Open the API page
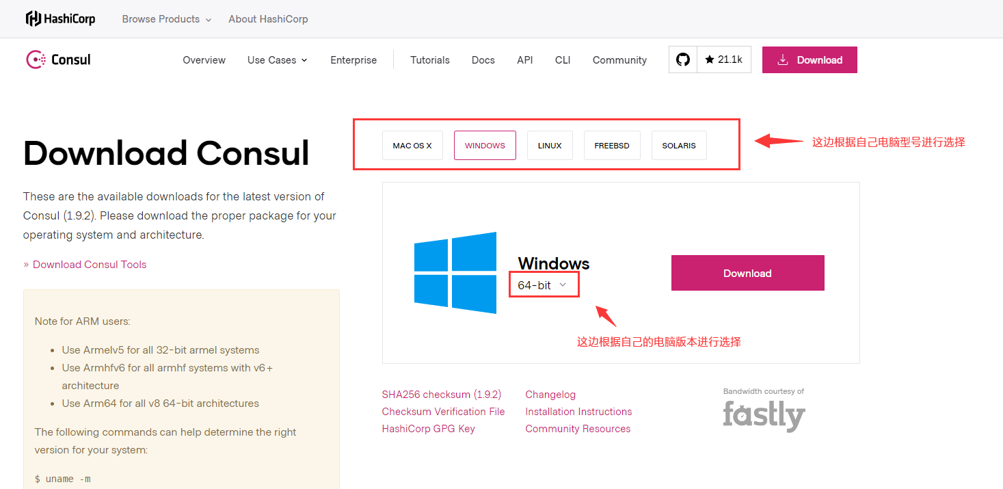Image resolution: width=1003 pixels, height=489 pixels. (525, 60)
